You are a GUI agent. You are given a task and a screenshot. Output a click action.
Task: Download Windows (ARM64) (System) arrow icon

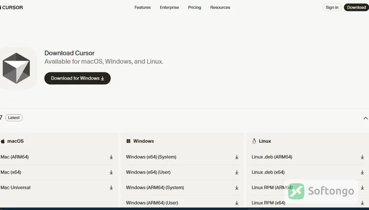[237, 187]
